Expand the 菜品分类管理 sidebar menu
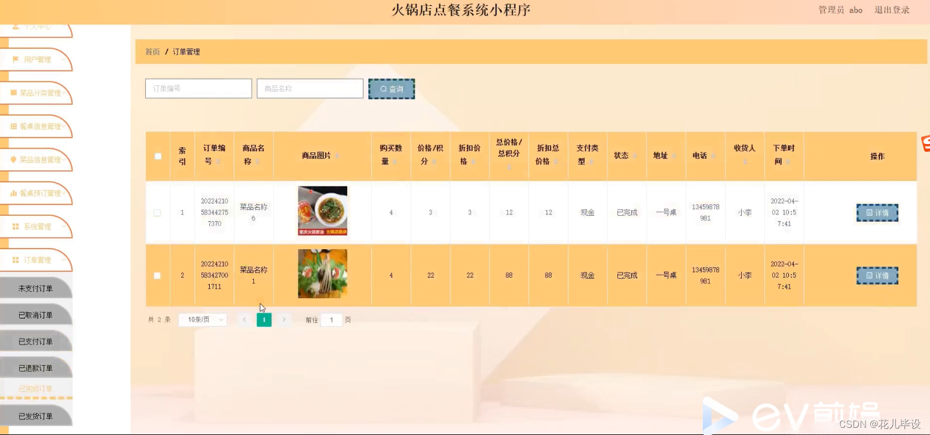Viewport: 930px width, 435px height. 37,93
